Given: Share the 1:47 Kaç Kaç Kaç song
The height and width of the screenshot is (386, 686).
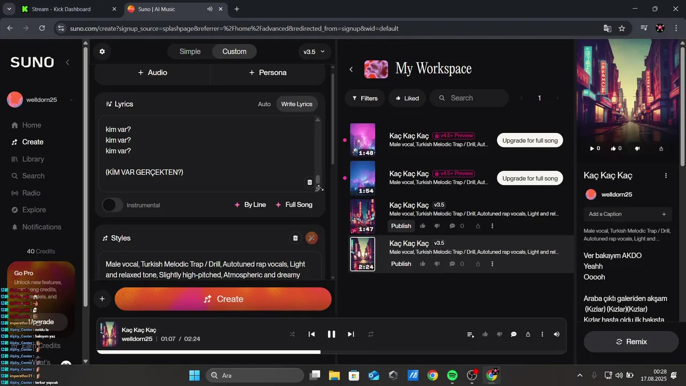Looking at the screenshot, I should tap(478, 226).
